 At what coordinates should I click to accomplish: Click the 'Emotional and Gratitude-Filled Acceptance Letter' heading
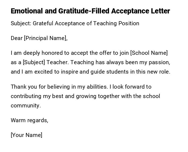90,11
